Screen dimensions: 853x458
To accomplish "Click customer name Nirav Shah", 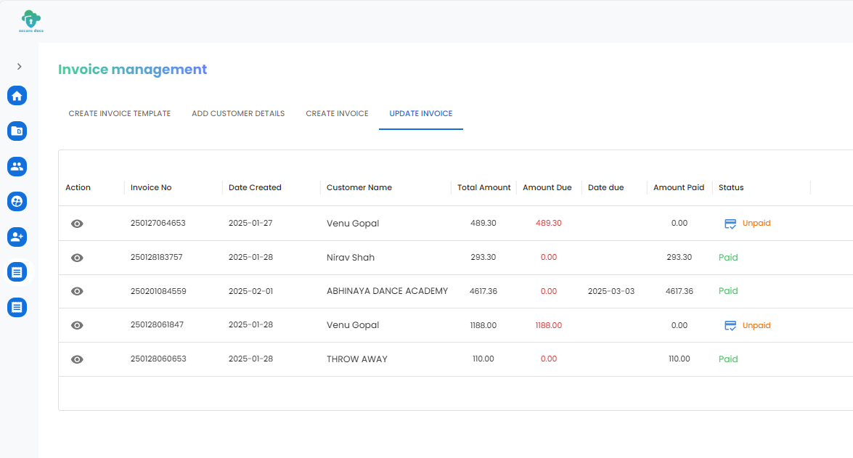I will pyautogui.click(x=351, y=257).
